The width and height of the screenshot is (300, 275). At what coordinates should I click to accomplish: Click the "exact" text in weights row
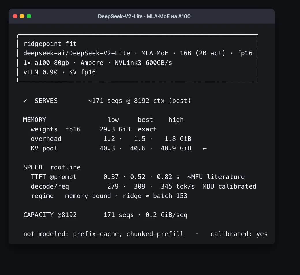pos(147,129)
